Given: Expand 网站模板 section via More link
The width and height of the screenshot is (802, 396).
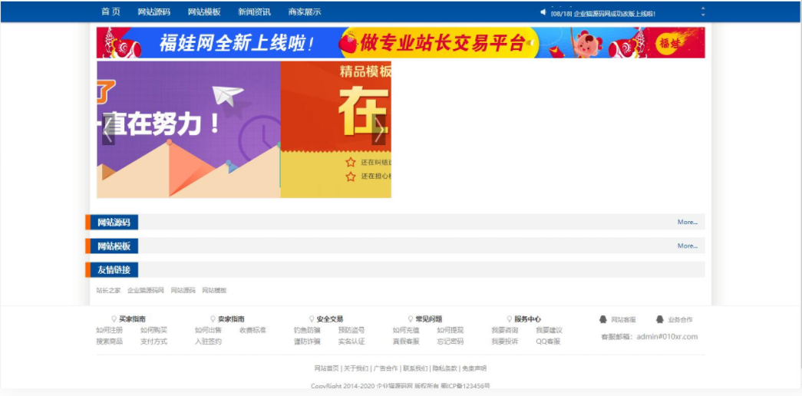Looking at the screenshot, I should (687, 246).
